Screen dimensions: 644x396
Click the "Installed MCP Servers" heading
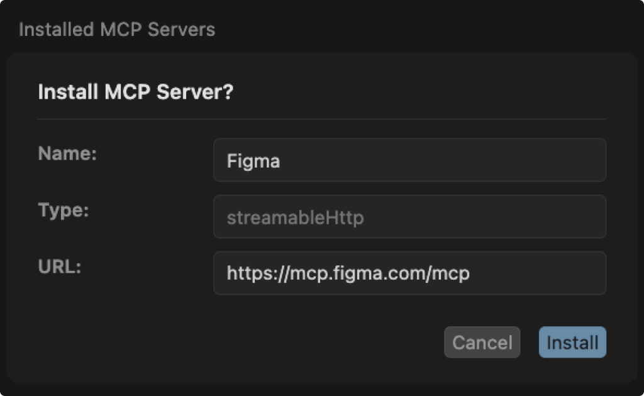pos(117,30)
